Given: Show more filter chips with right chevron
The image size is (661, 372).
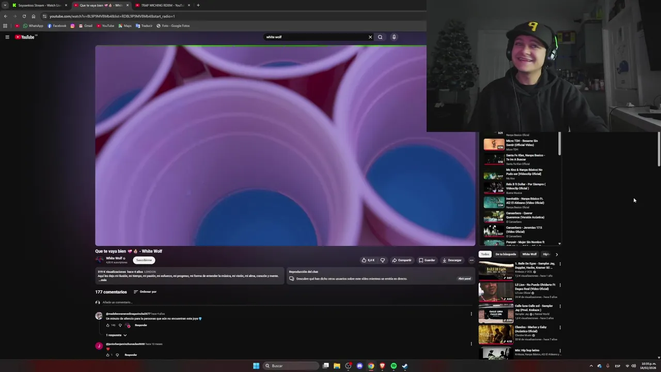Looking at the screenshot, I should click(556, 254).
